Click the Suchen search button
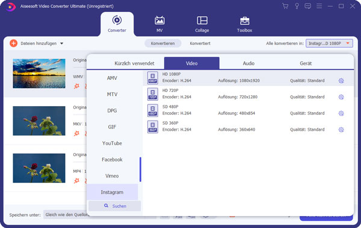The image size is (361, 228). 115,206
